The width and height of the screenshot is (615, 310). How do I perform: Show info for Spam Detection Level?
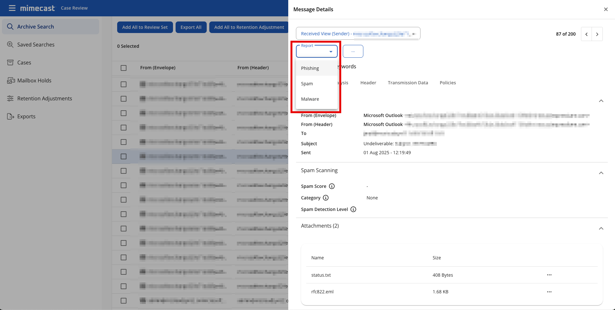353,209
